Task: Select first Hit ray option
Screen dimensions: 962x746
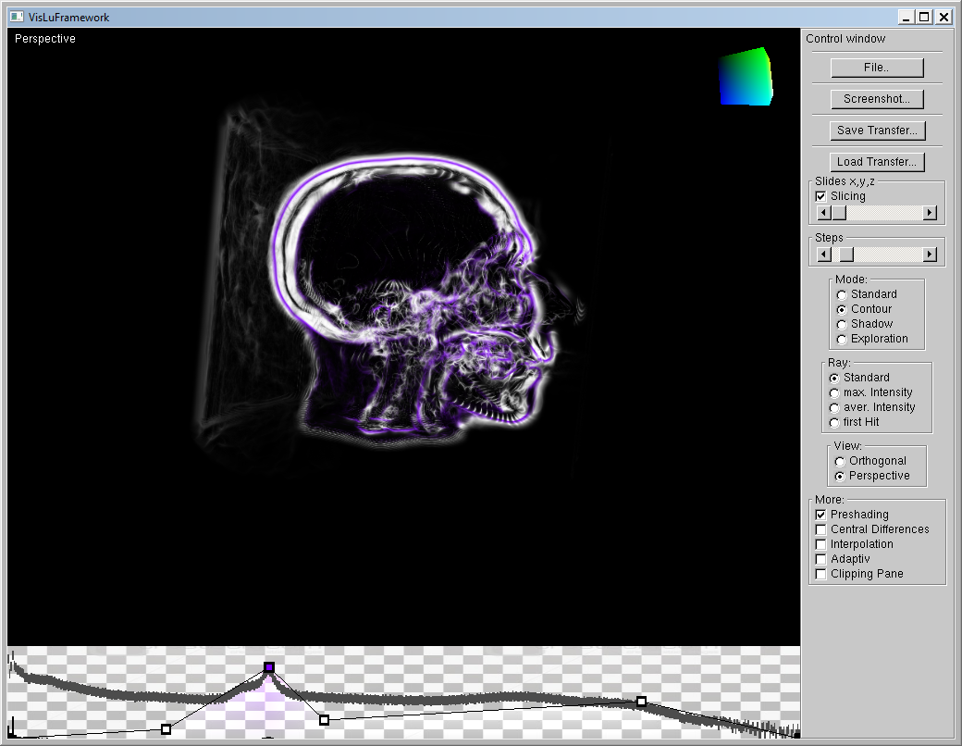Action: (x=834, y=422)
